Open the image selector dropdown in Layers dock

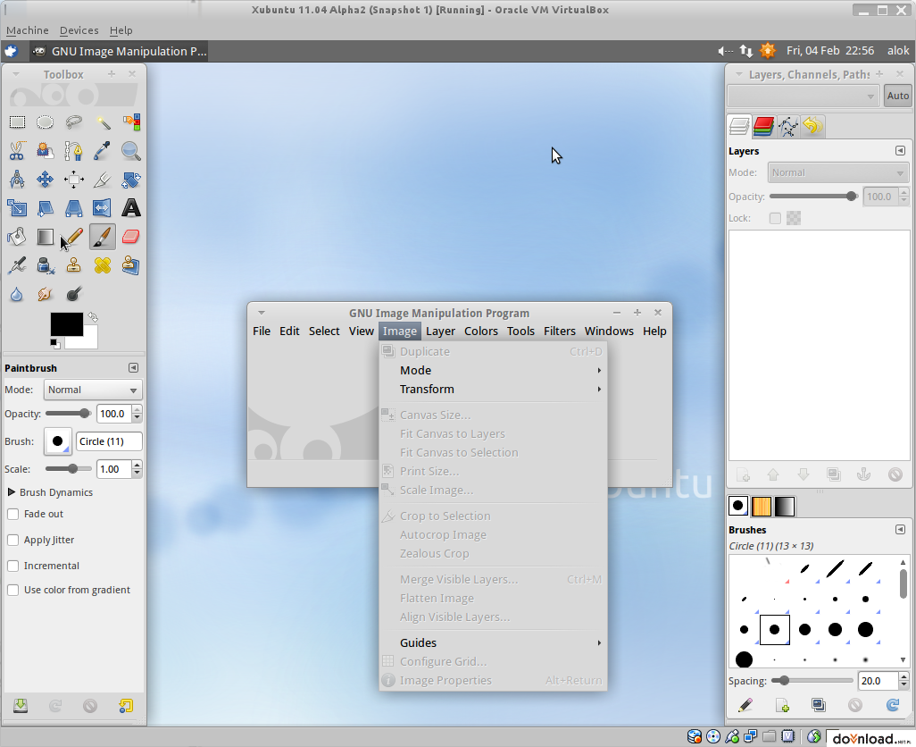coord(804,96)
